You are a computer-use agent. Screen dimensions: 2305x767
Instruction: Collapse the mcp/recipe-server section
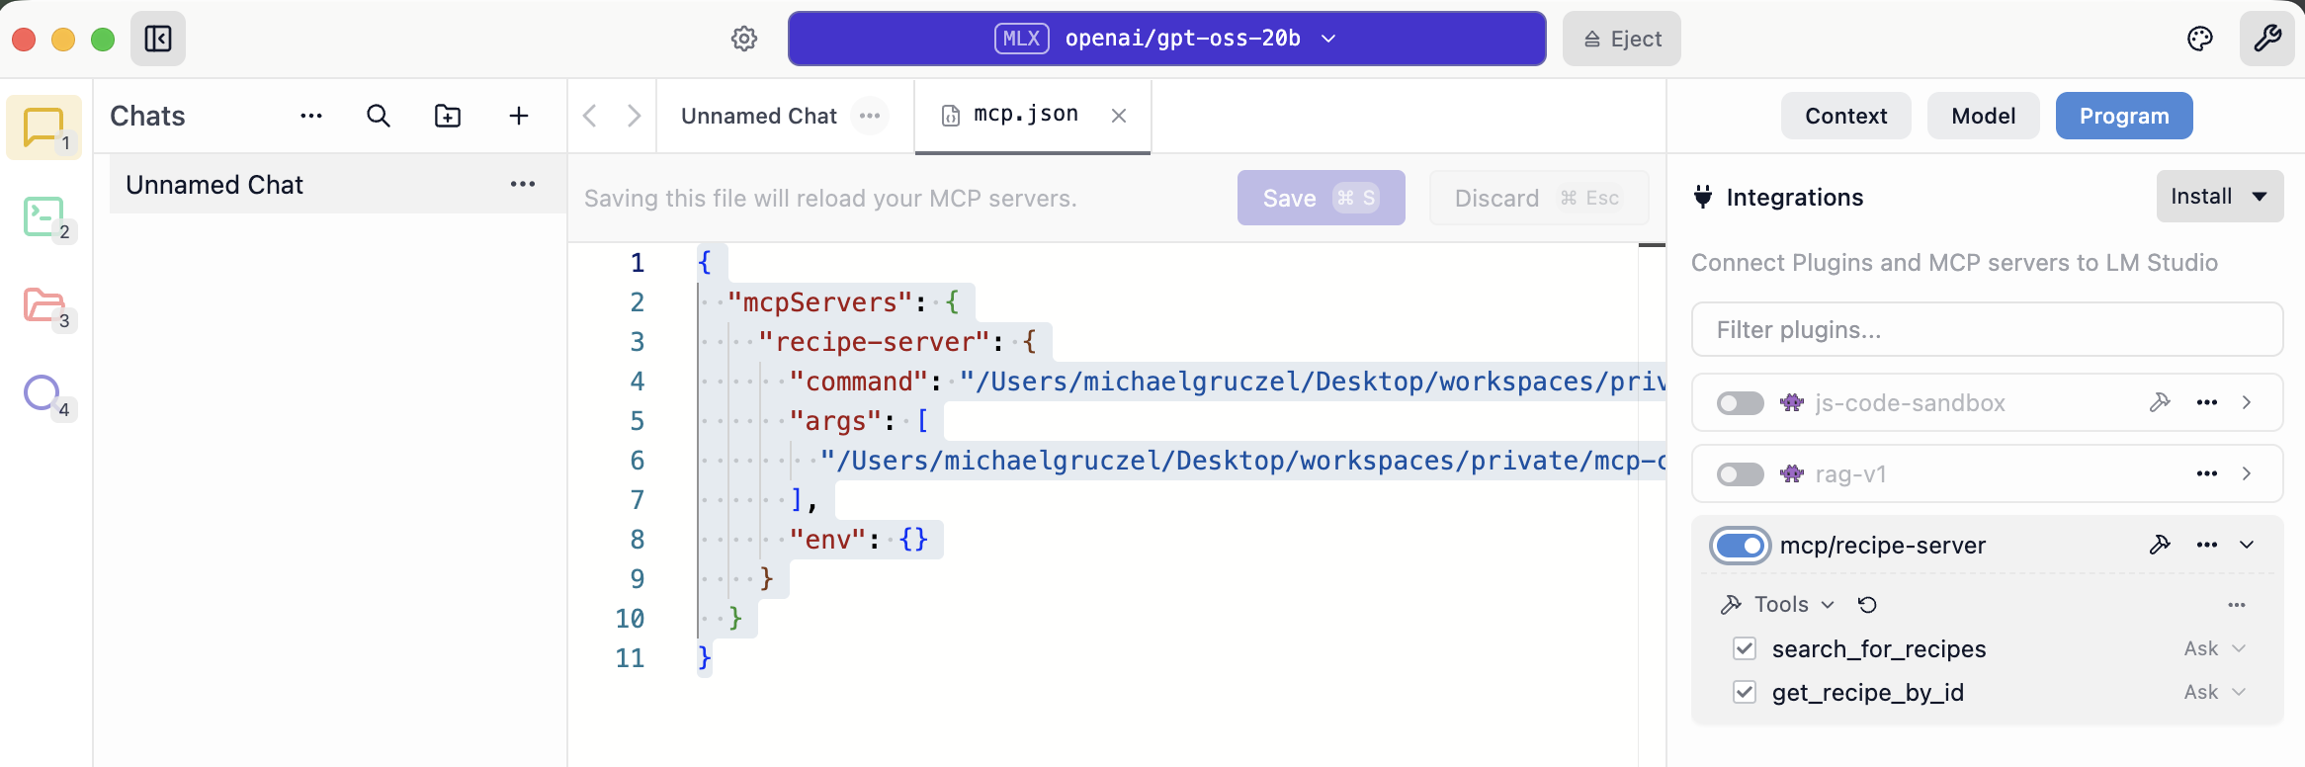pyautogui.click(x=2247, y=545)
